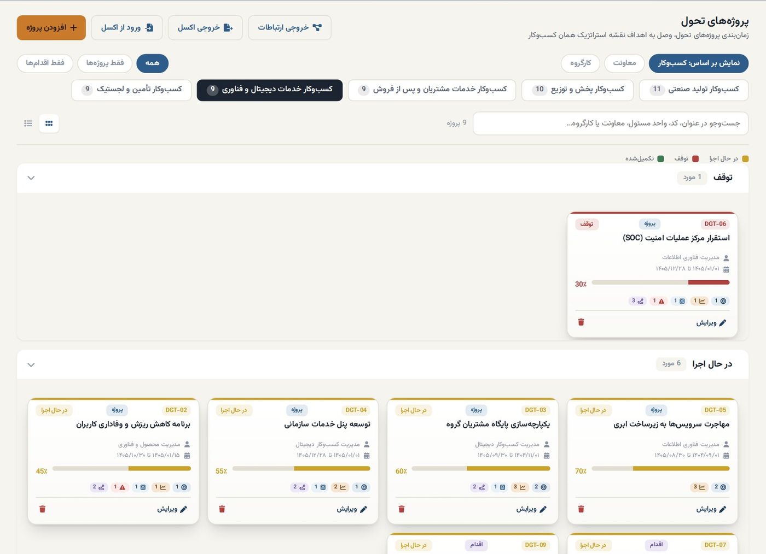Filter by 'فقط پروژه‌ها'
Viewport: 766px width, 554px height.
(105, 63)
